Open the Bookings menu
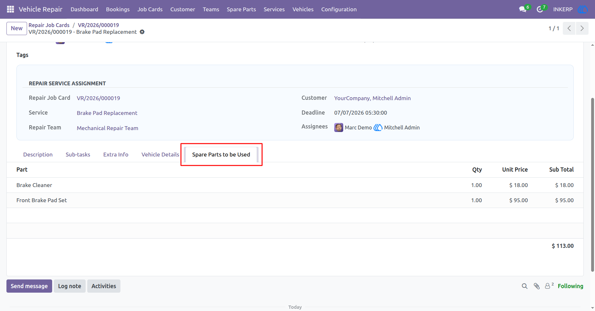The image size is (595, 311). click(118, 9)
